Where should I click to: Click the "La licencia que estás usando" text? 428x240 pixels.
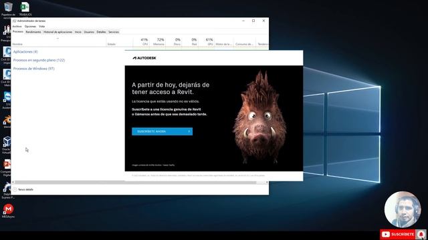(x=166, y=101)
